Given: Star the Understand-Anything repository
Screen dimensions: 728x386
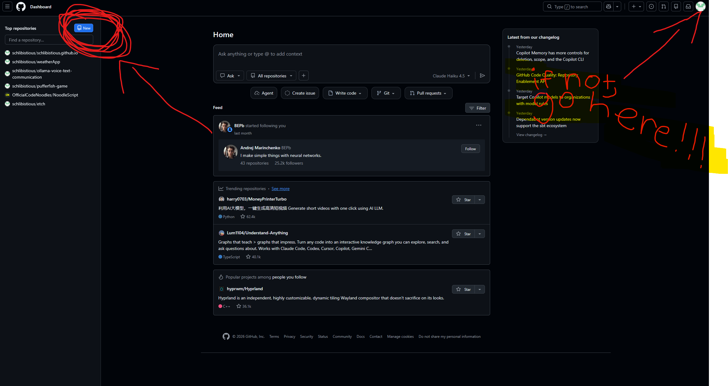Looking at the screenshot, I should (463, 234).
